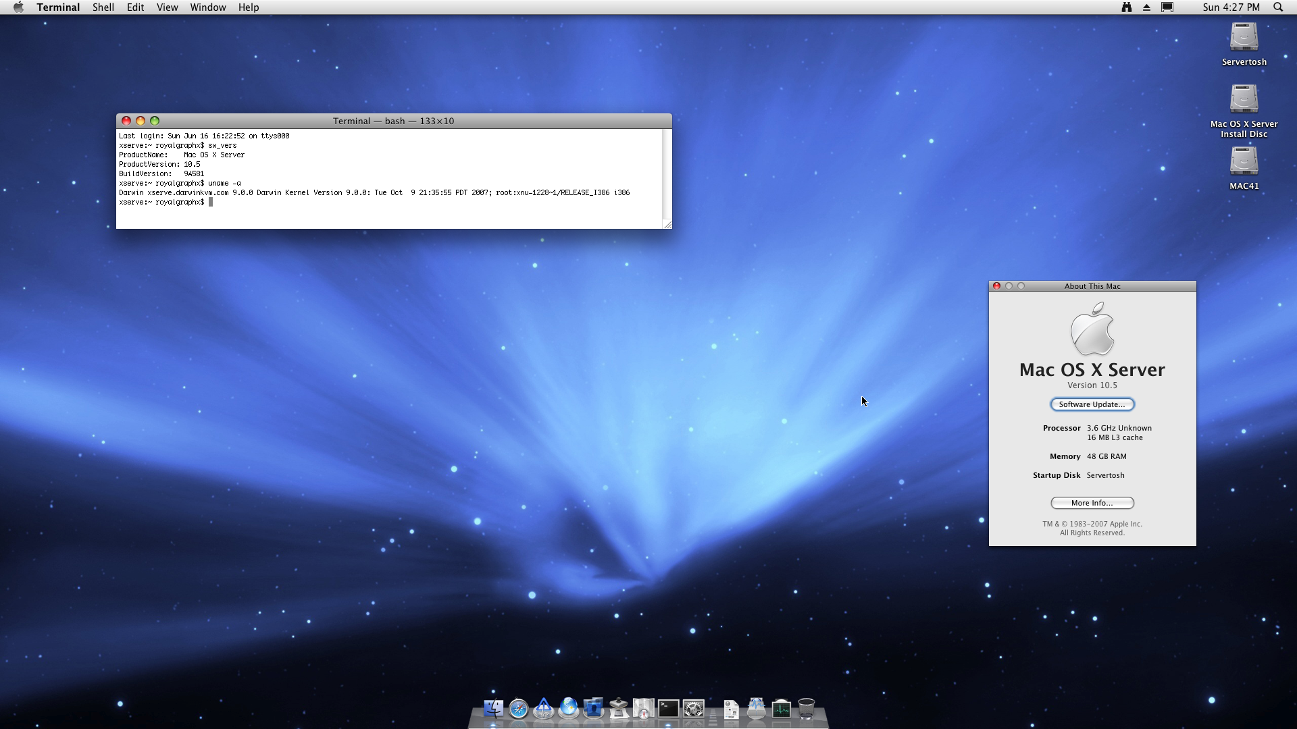Open the Help menu
This screenshot has width=1297, height=729.
point(249,7)
